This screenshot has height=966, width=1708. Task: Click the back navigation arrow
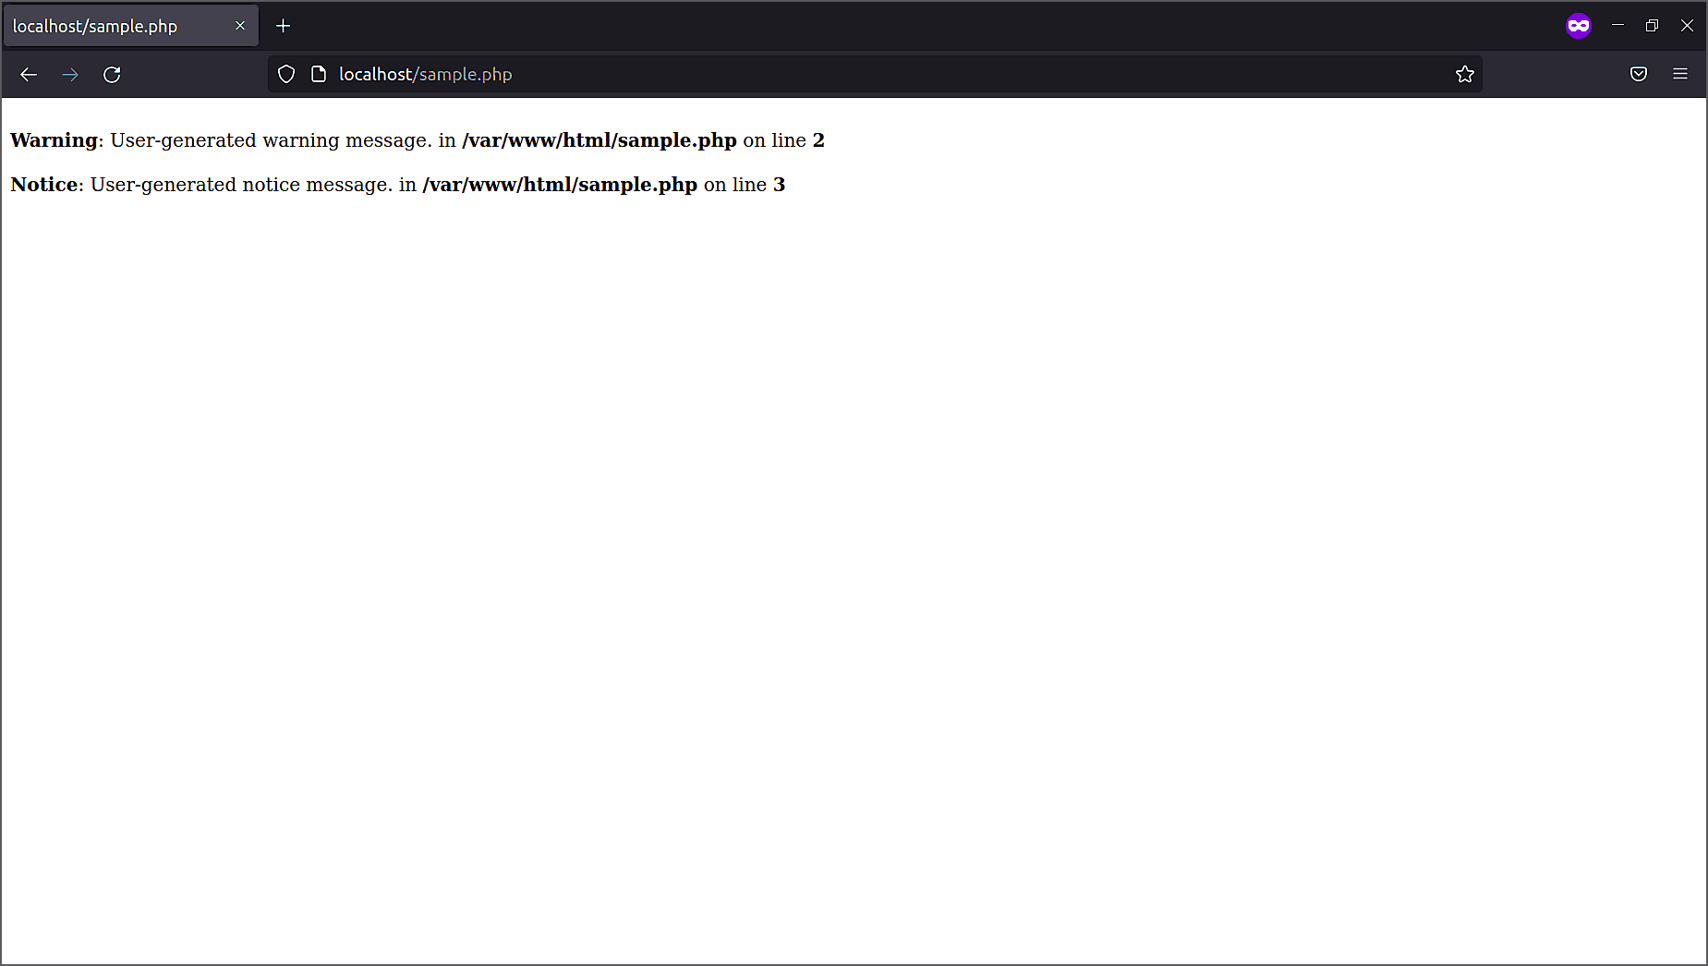28,74
